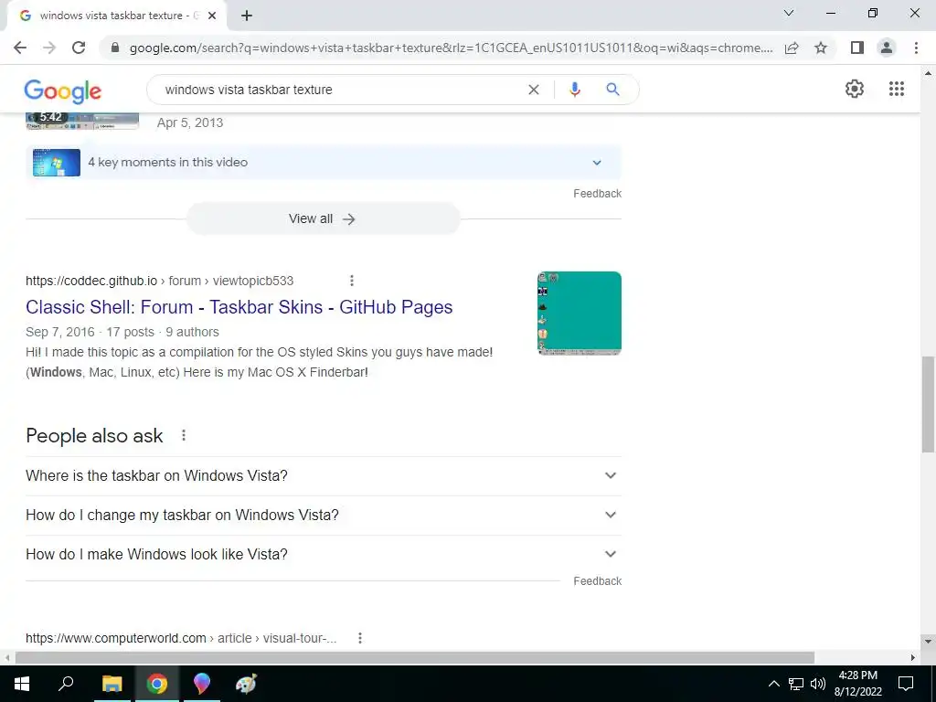Open Paint 3D from the taskbar
Viewport: 936px width, 702px height.
pyautogui.click(x=202, y=684)
